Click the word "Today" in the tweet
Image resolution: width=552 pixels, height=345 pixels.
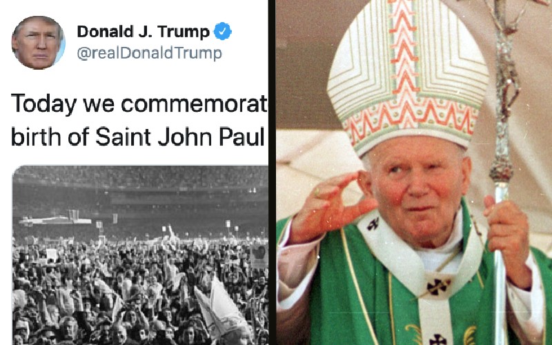(x=43, y=104)
